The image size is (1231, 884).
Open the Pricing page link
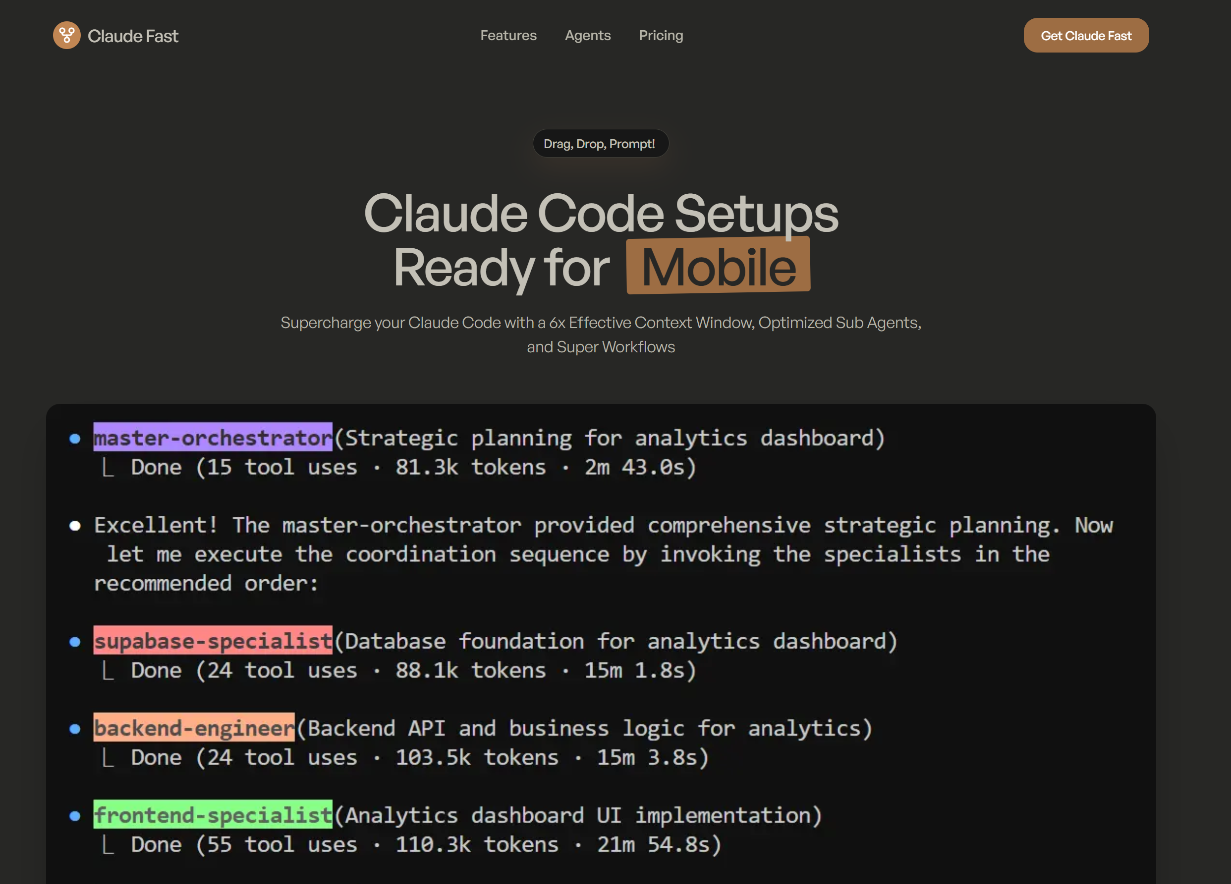[x=661, y=35]
